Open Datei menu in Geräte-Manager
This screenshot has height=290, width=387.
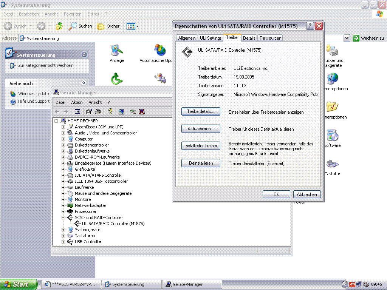(x=60, y=102)
